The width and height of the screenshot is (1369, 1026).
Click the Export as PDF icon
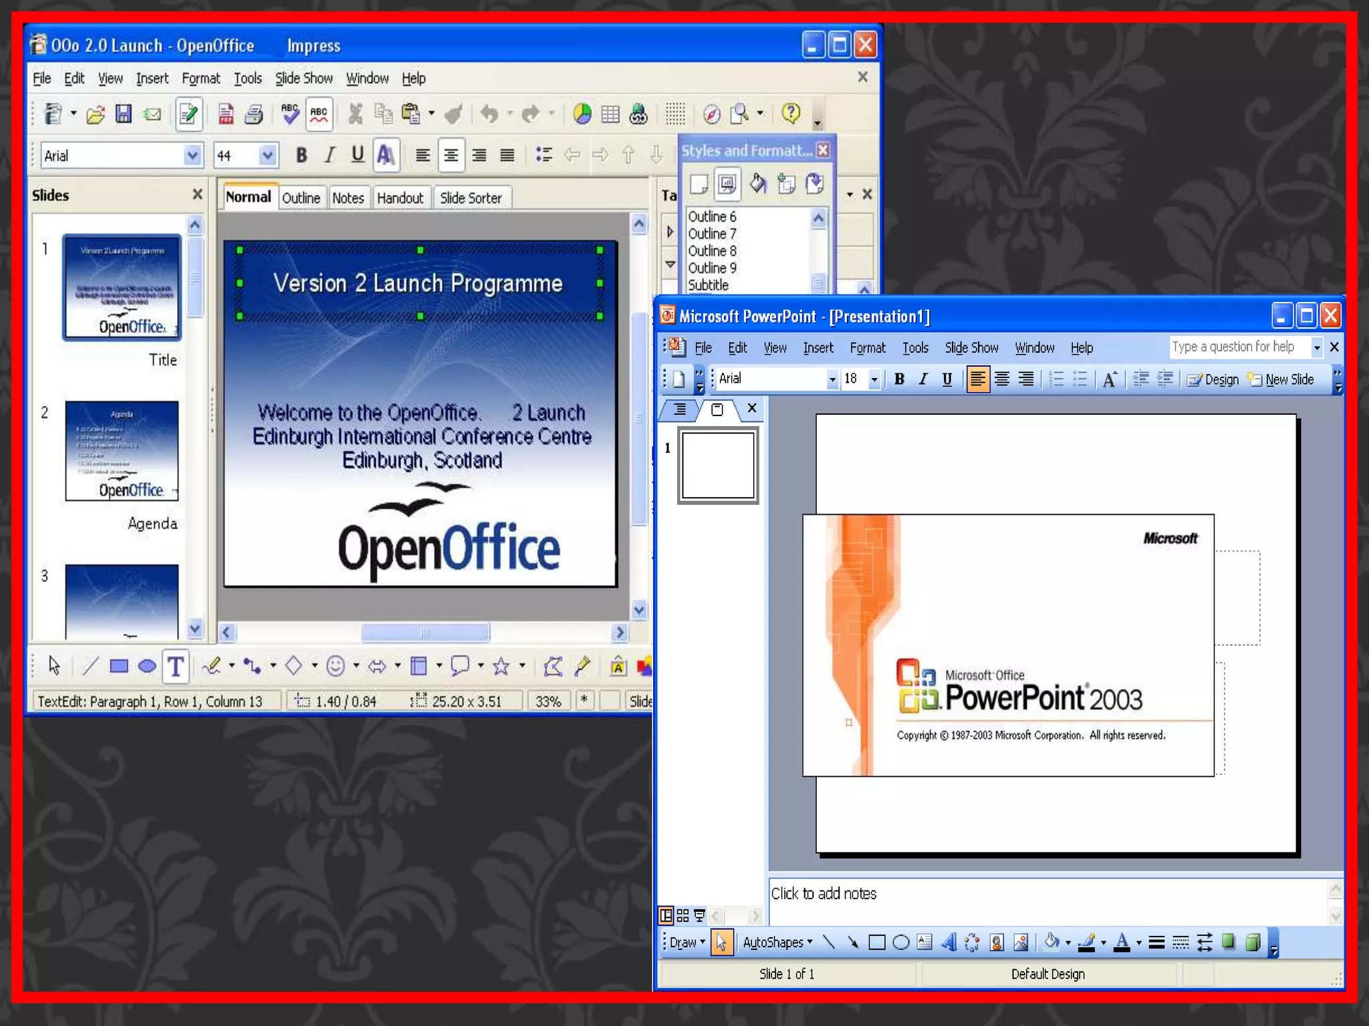point(226,114)
